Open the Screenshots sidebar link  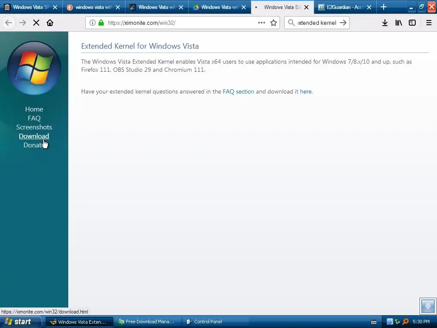[34, 127]
